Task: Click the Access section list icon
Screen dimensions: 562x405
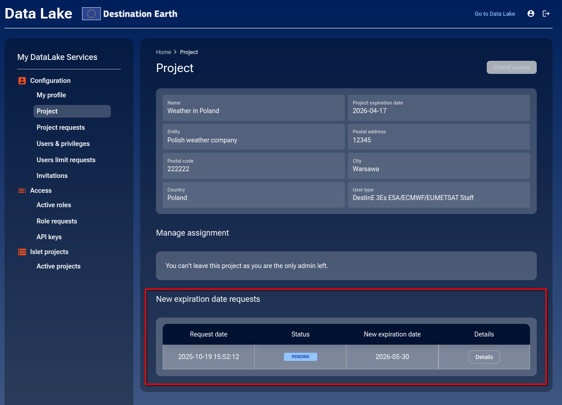Action: pyautogui.click(x=22, y=191)
